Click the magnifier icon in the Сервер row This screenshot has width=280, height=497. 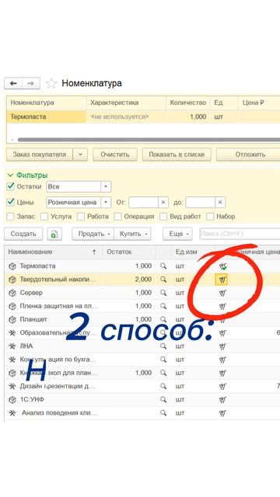pyautogui.click(x=163, y=293)
